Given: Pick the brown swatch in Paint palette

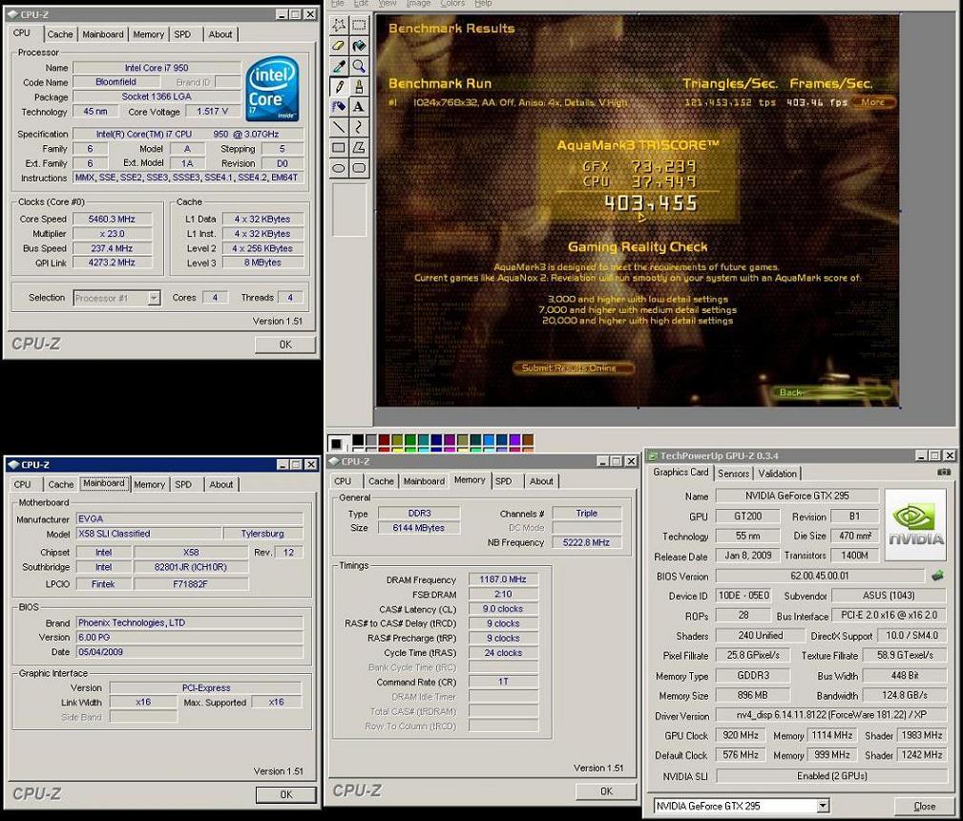Looking at the screenshot, I should [x=528, y=440].
